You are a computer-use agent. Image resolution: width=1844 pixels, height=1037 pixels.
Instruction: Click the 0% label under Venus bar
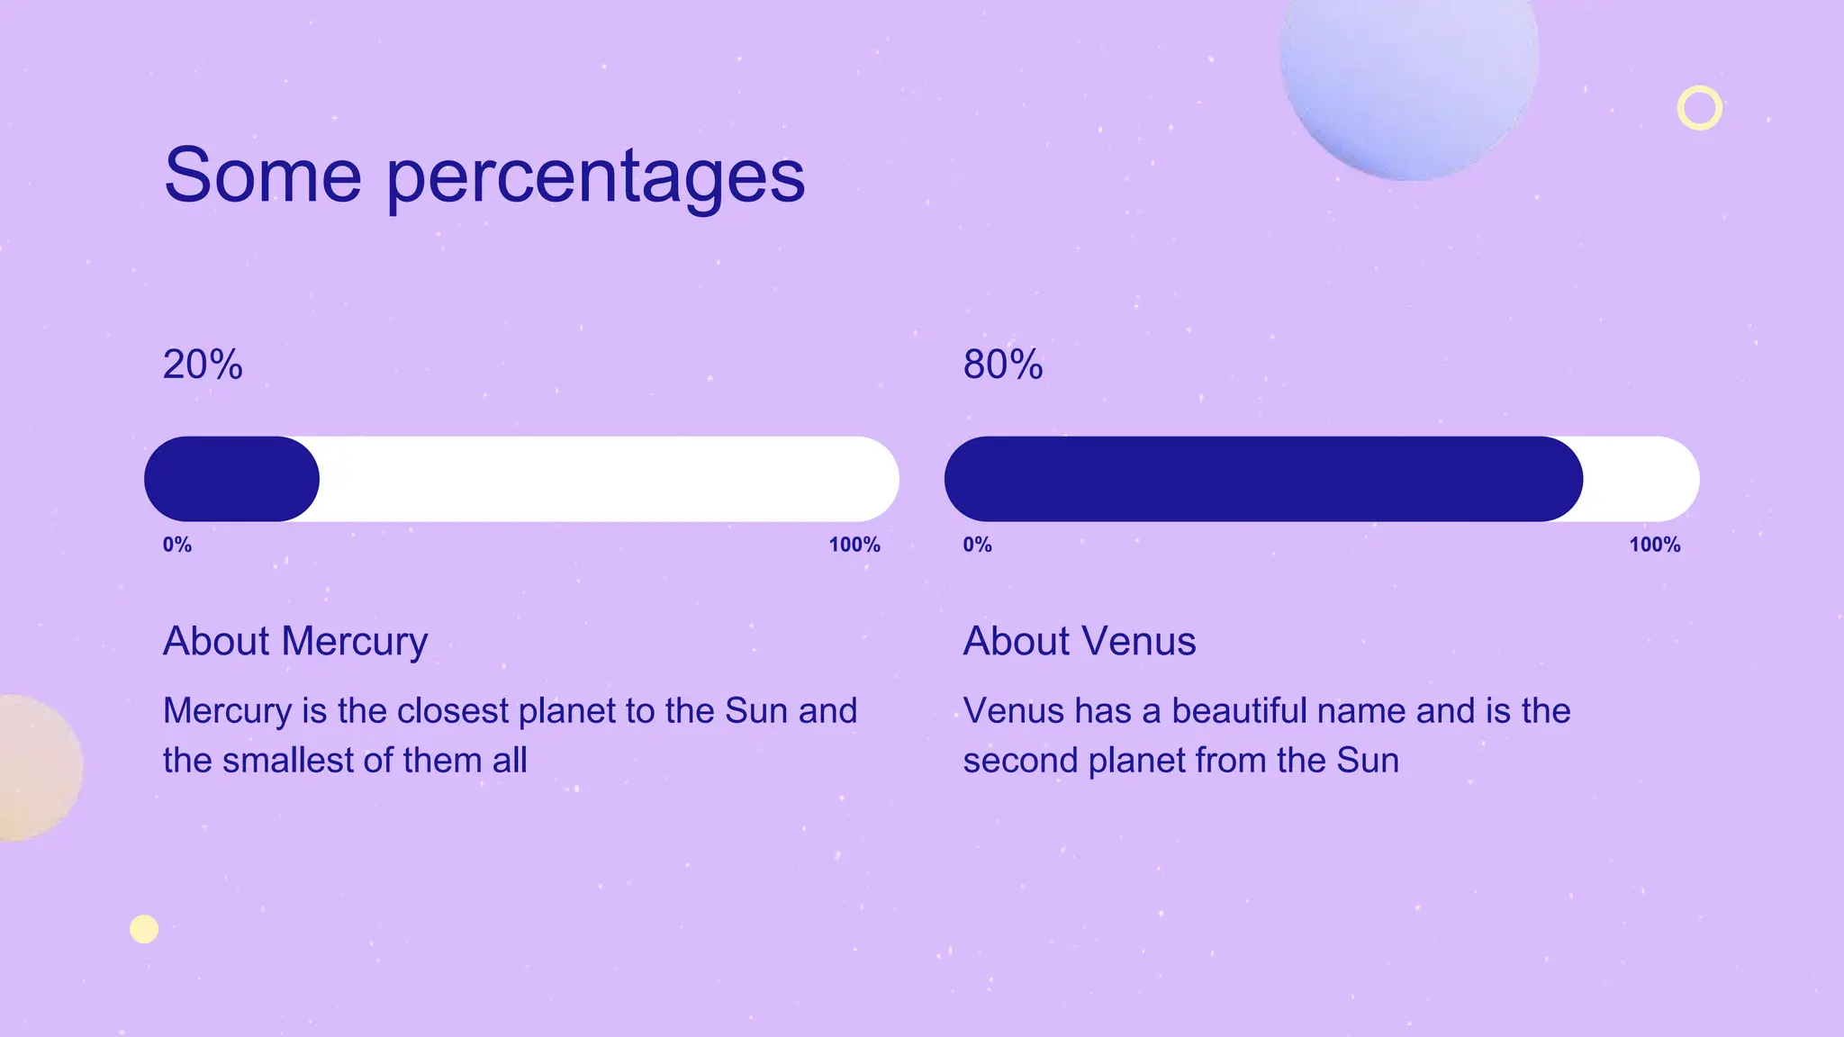tap(977, 545)
